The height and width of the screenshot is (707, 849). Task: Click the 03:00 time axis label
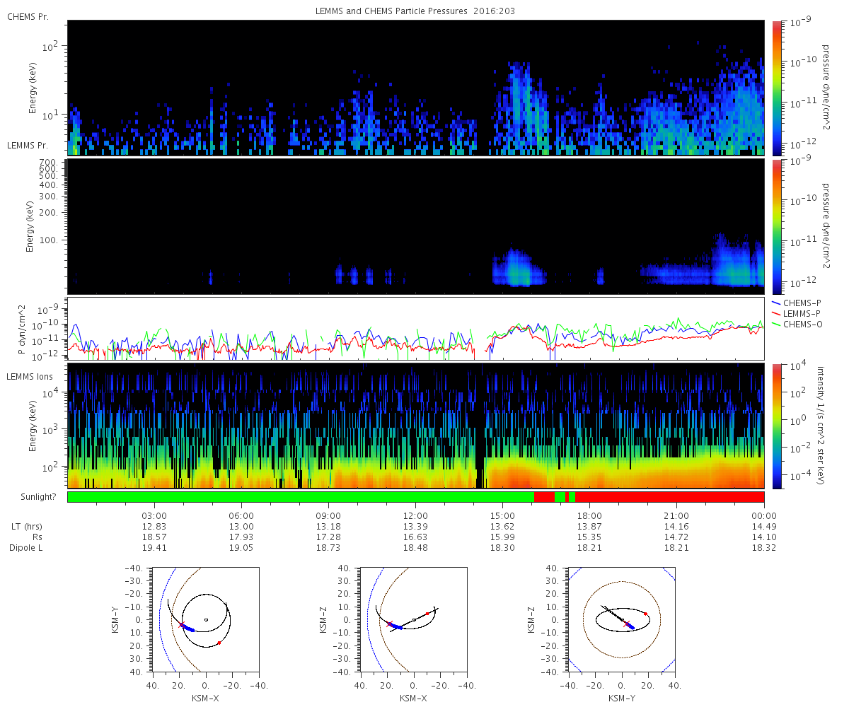click(x=154, y=515)
